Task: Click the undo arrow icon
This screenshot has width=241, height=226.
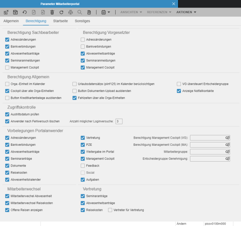Action: point(25,12)
